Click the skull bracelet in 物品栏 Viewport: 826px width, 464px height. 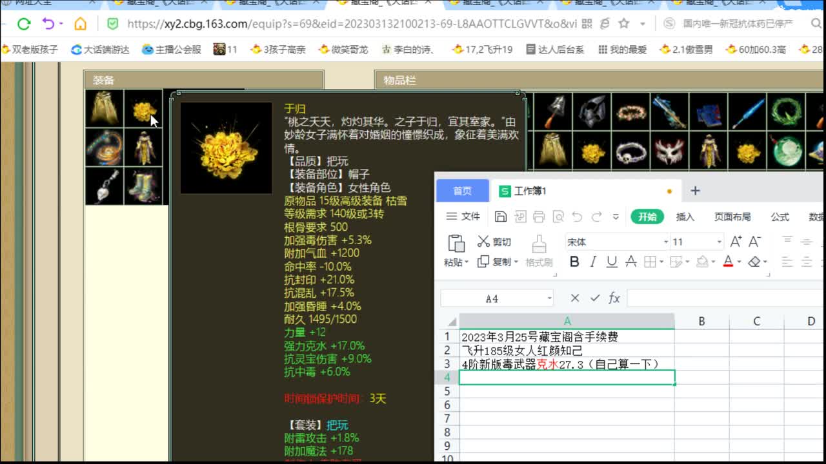630,150
